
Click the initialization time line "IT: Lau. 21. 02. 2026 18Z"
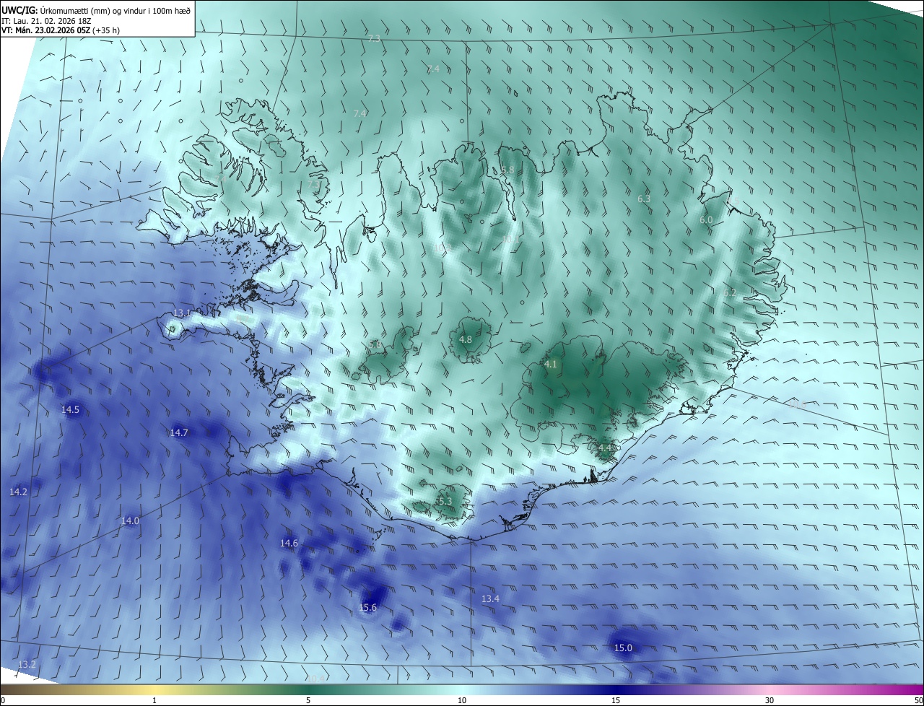[46, 21]
